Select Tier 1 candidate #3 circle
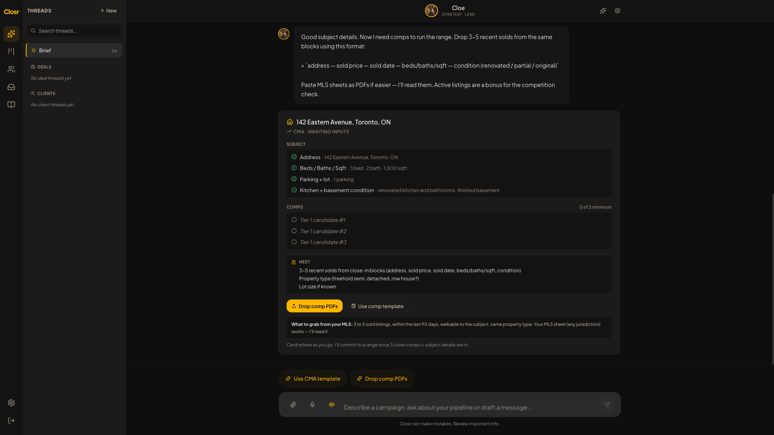The height and width of the screenshot is (435, 774). pos(294,242)
